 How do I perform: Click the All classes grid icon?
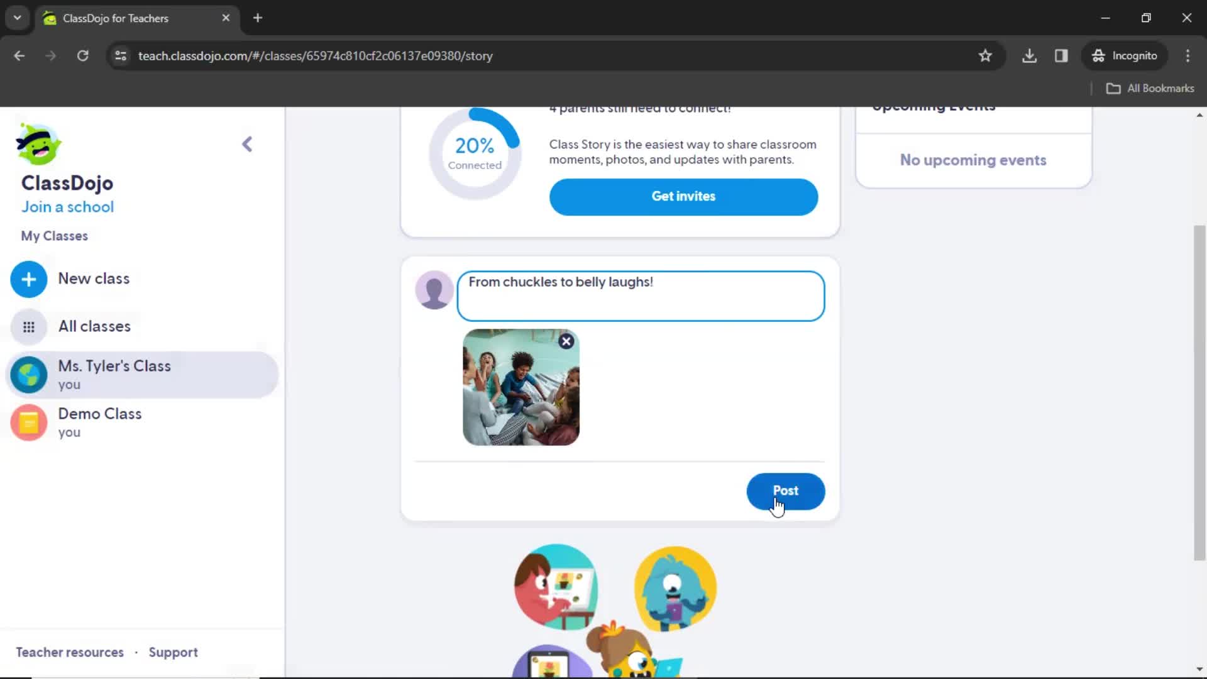click(29, 326)
